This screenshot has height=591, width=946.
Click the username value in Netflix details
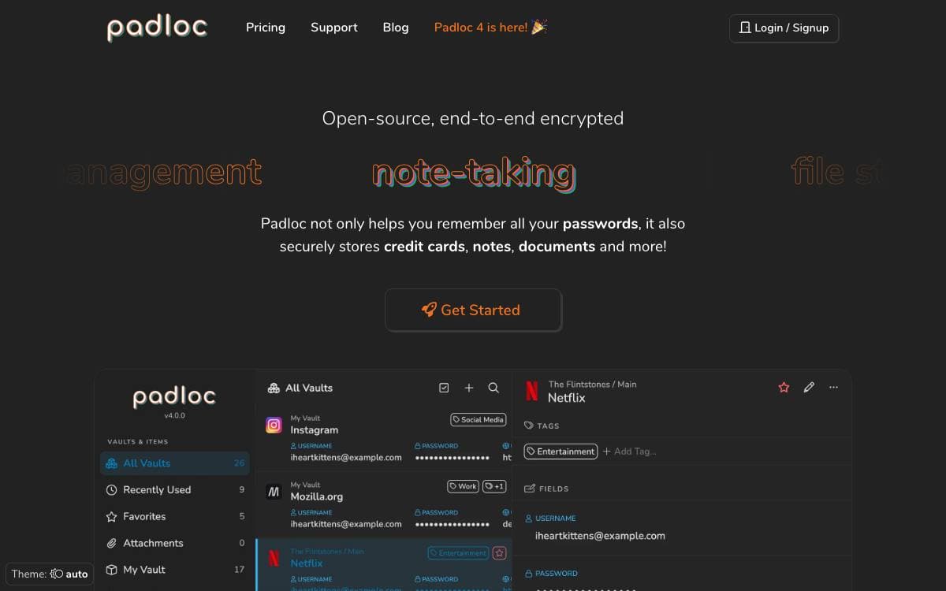pyautogui.click(x=600, y=536)
